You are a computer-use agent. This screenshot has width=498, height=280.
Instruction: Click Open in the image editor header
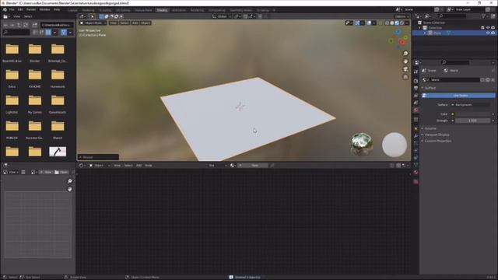tap(61, 172)
